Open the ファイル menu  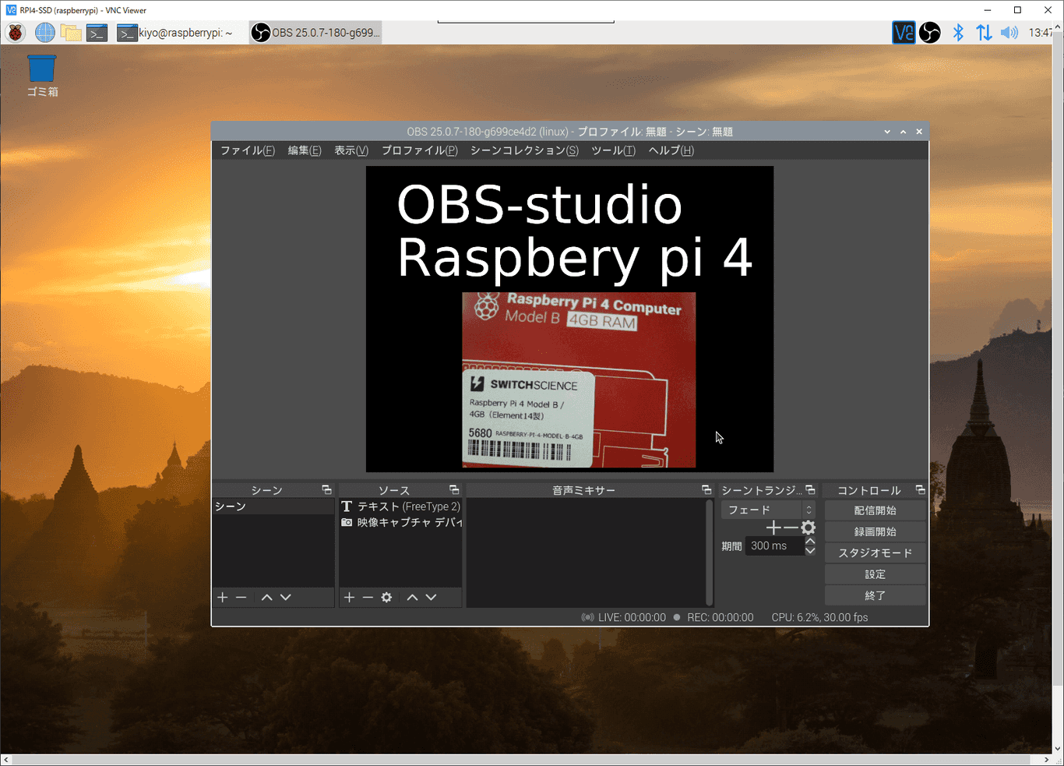pyautogui.click(x=246, y=150)
